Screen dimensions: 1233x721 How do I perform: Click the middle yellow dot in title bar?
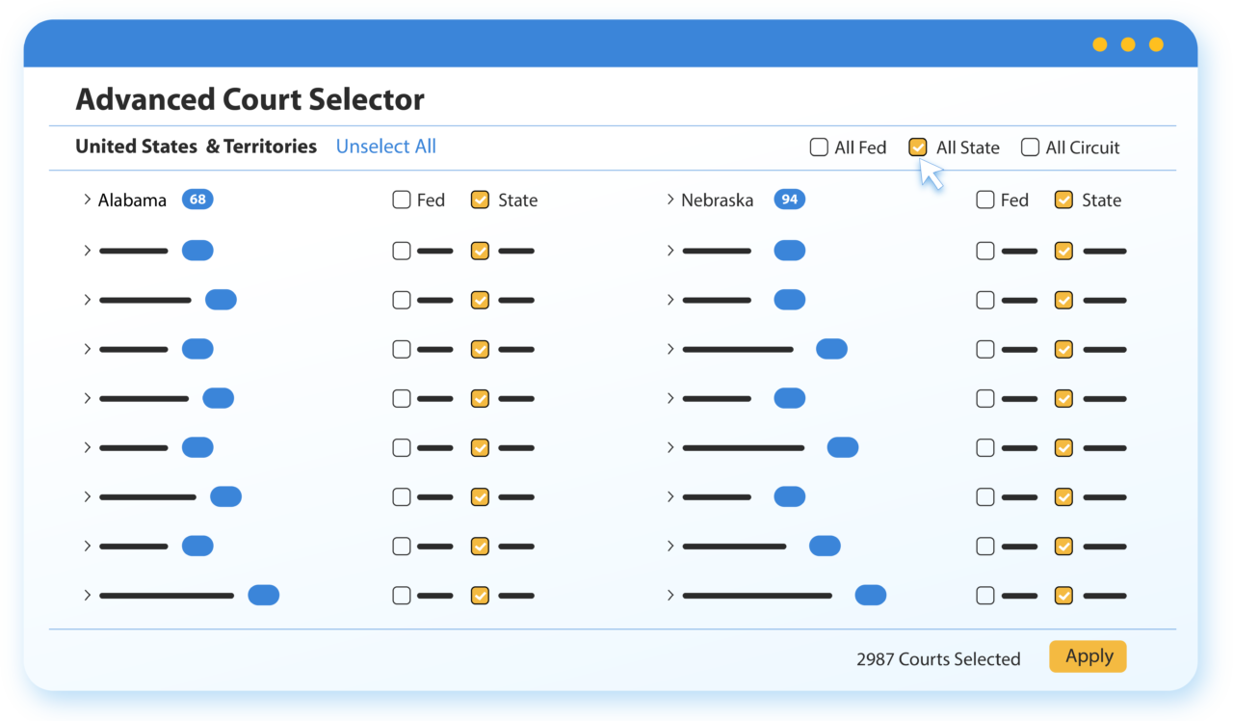1128,44
